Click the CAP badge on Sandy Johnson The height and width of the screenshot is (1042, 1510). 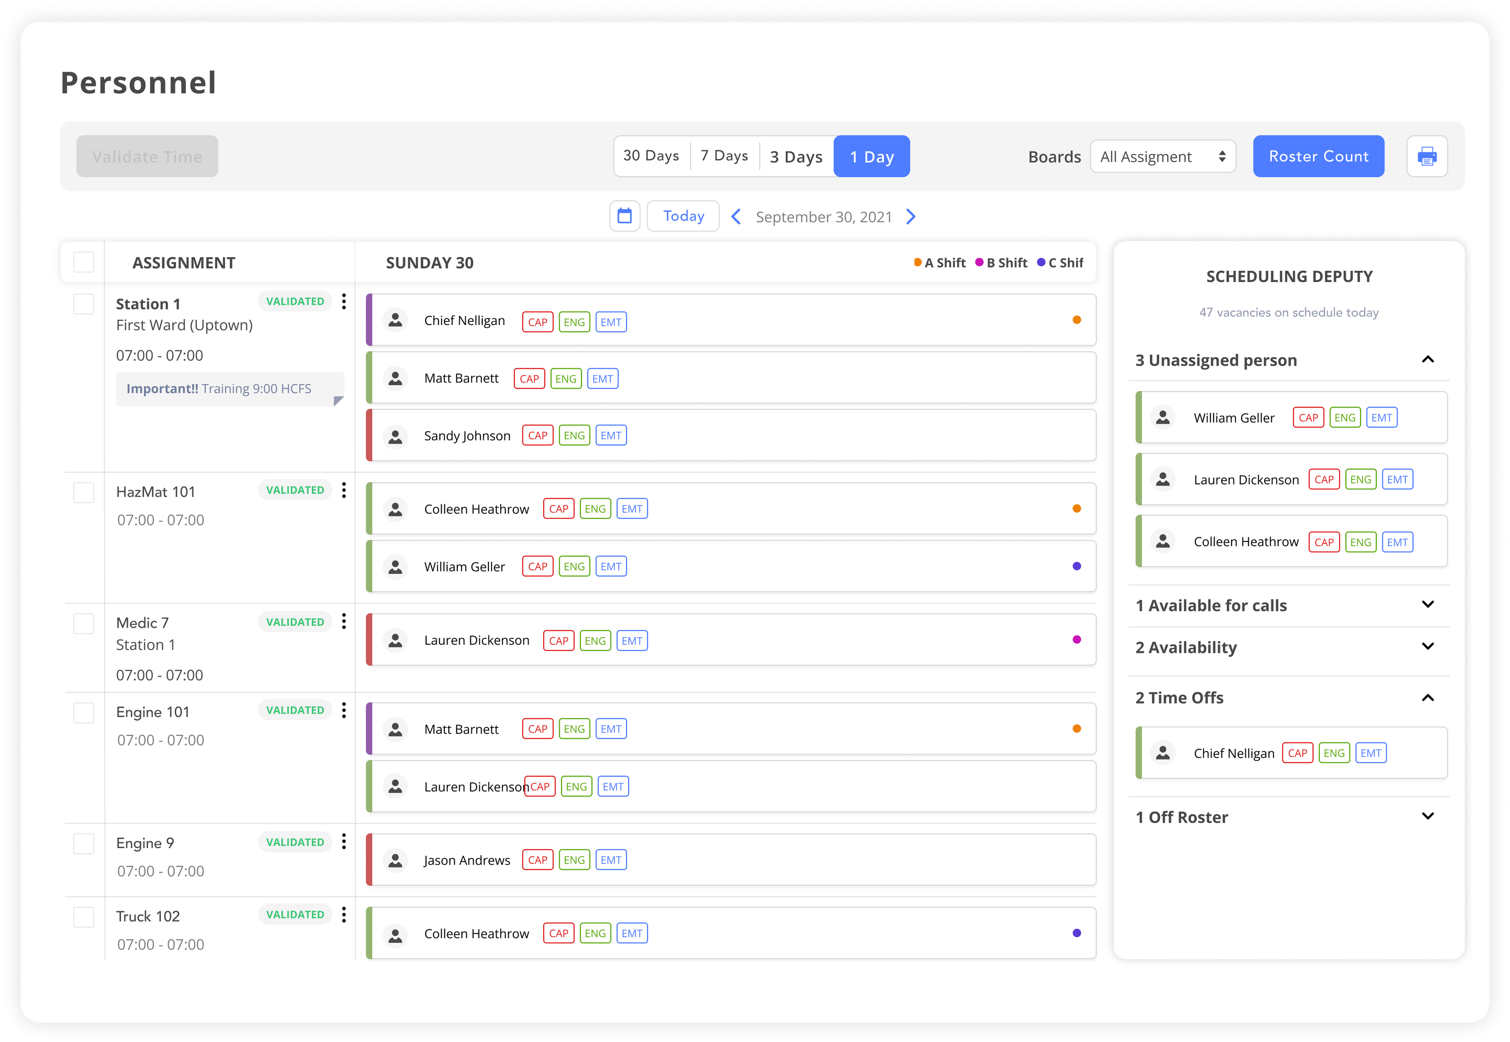pos(537,435)
